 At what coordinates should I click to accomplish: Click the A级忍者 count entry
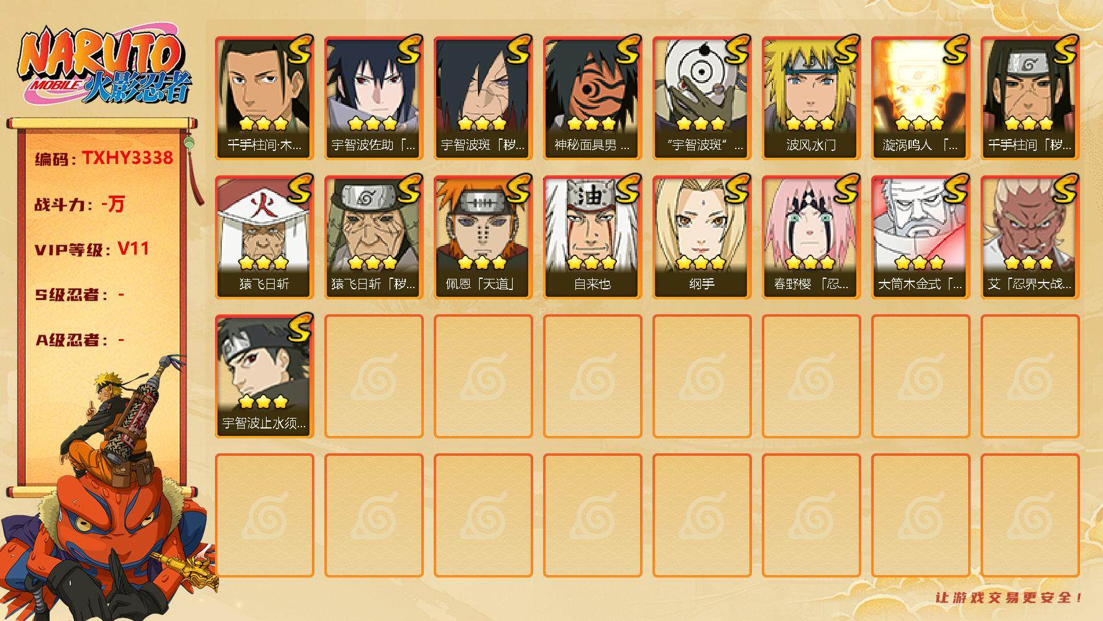click(x=80, y=340)
